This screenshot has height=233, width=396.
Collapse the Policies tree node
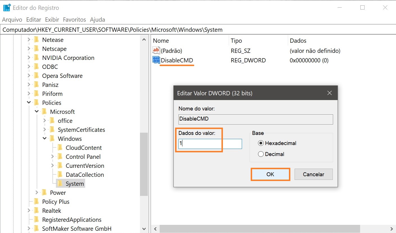point(29,103)
